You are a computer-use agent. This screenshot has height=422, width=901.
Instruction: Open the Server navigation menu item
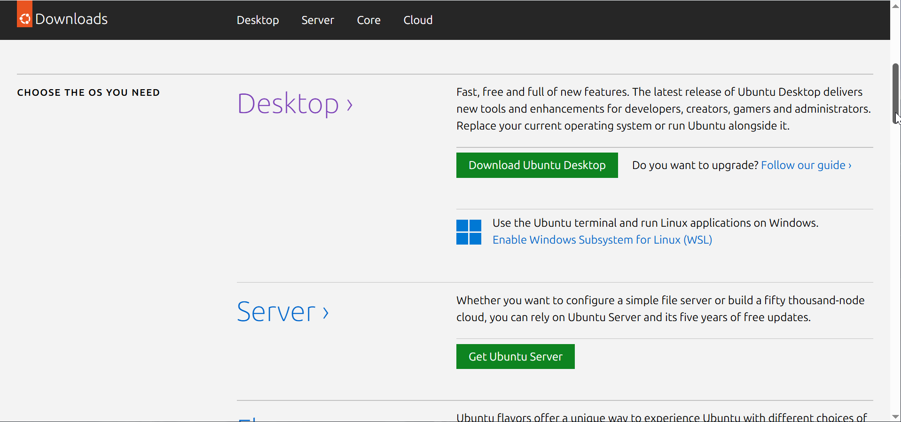(318, 20)
